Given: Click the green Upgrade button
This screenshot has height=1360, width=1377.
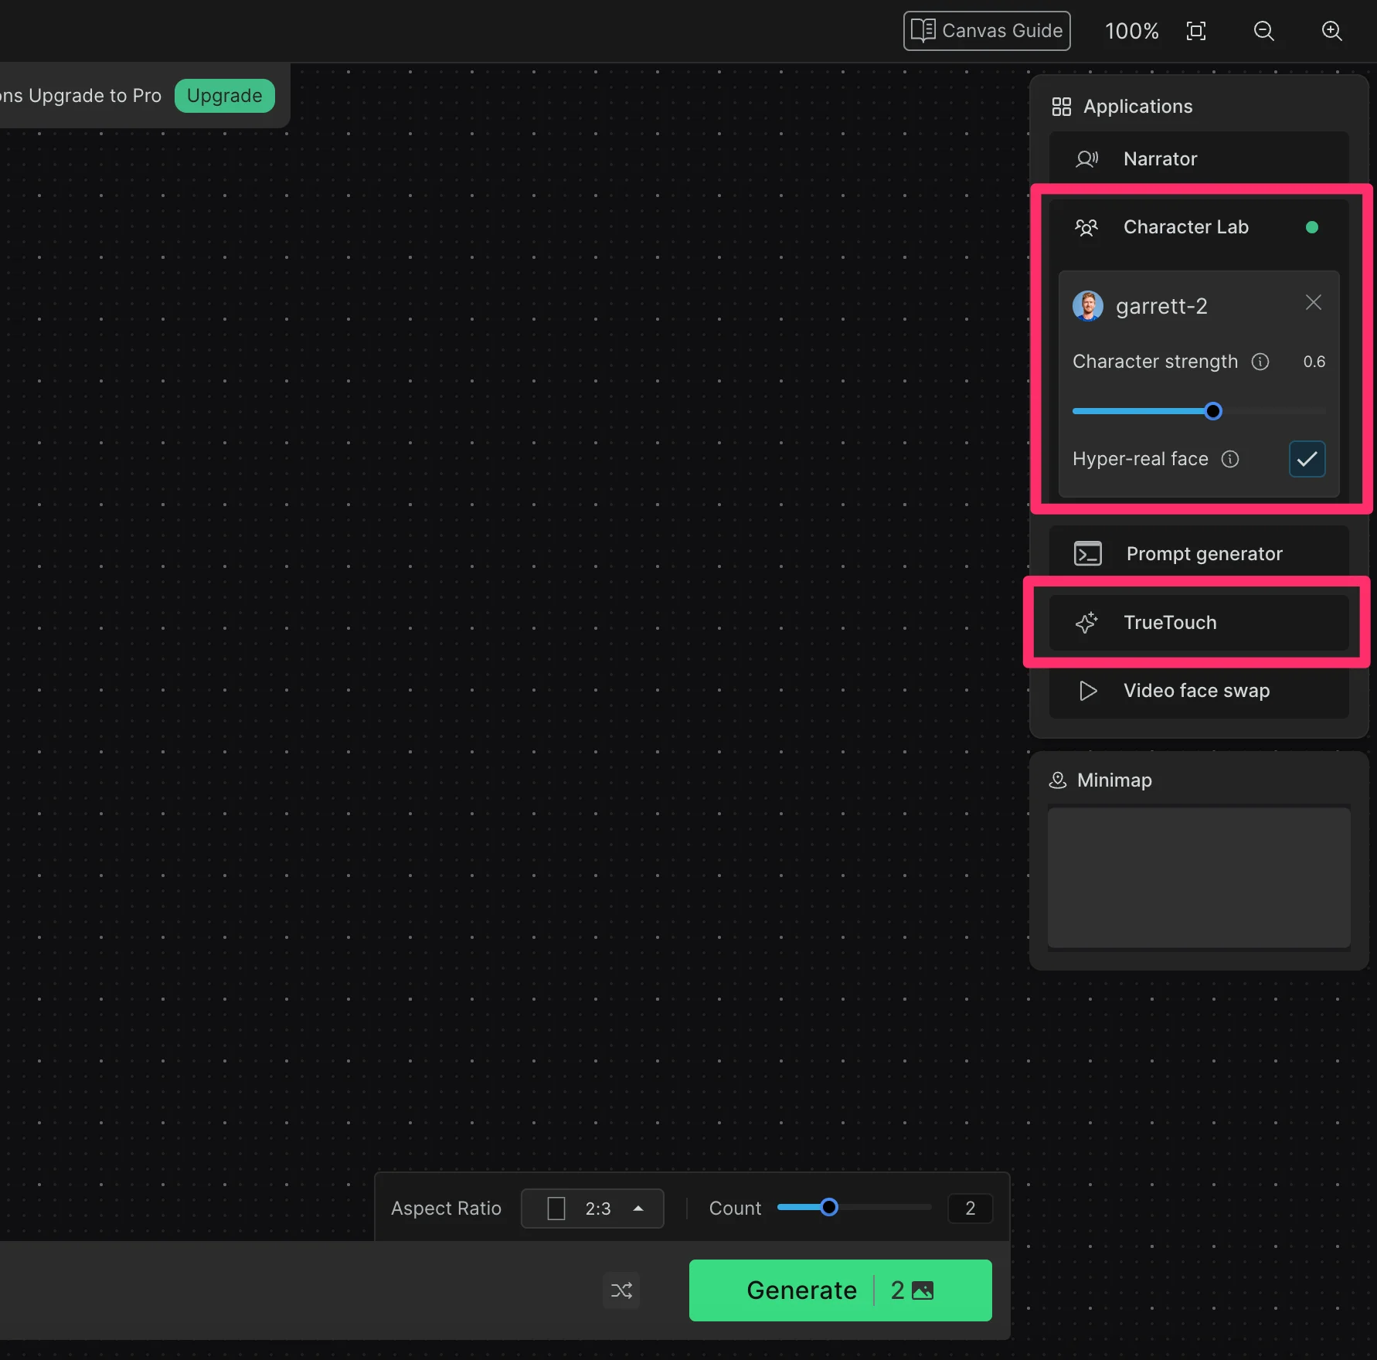Looking at the screenshot, I should 224,96.
